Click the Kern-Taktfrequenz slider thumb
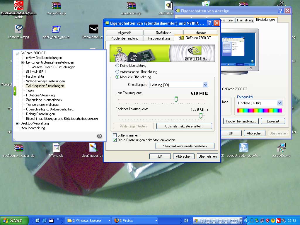300x225 pixels. [176, 100]
